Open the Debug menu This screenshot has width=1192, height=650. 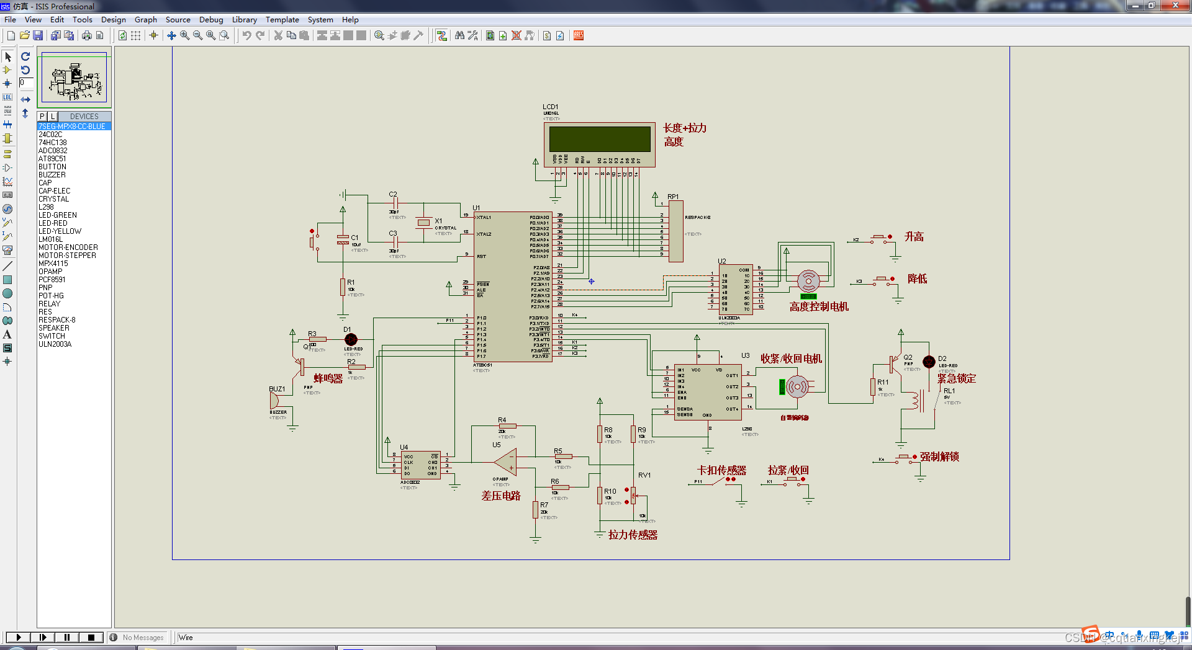coord(211,19)
